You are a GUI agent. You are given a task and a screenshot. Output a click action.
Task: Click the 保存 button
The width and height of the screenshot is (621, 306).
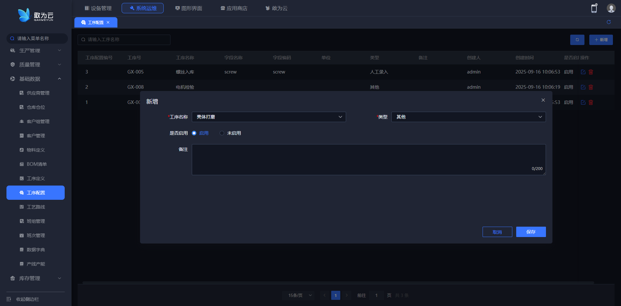(x=531, y=232)
